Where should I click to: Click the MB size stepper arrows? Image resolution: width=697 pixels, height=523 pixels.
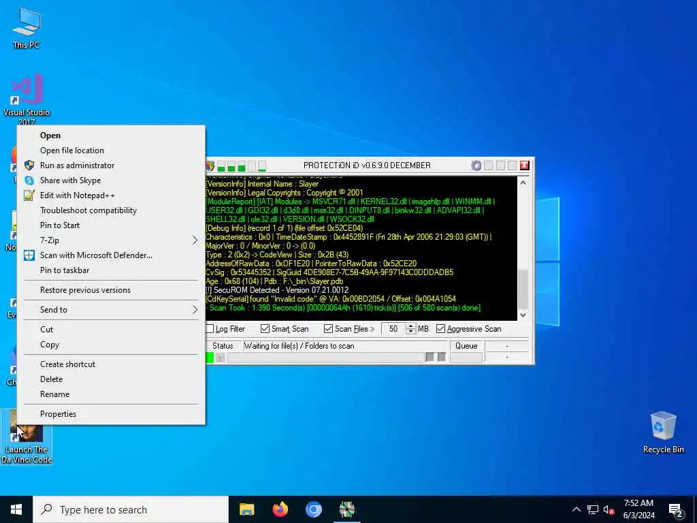(410, 329)
